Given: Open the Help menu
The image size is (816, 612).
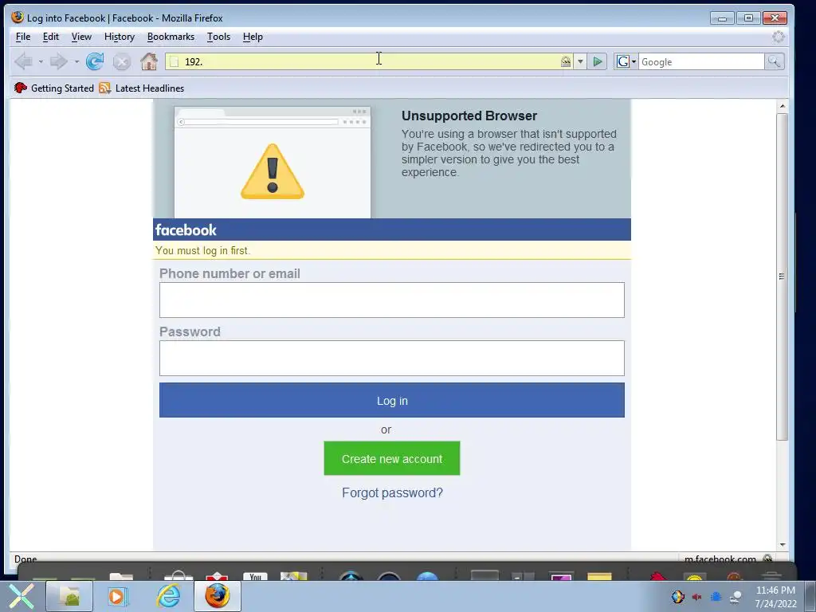Looking at the screenshot, I should pyautogui.click(x=253, y=37).
